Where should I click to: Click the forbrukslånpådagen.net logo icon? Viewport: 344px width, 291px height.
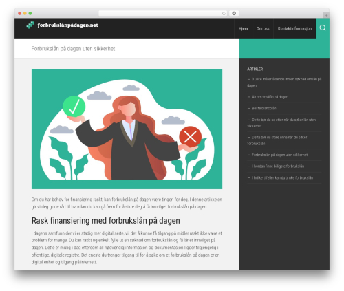pyautogui.click(x=30, y=25)
